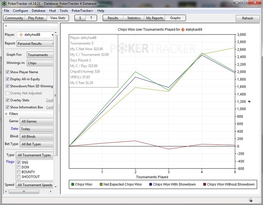
Task: Click the status bar arrow icon at bottom right
Action: [251, 200]
